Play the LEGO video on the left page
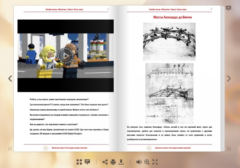Image resolution: width=240 pixels, height=168 pixels. [x=65, y=56]
